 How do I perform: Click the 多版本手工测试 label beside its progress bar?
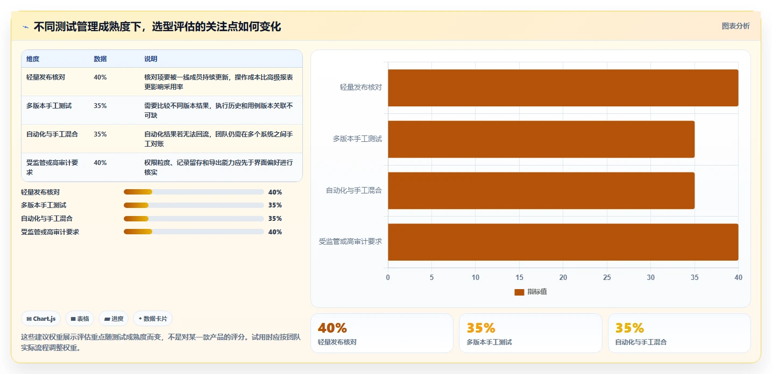pyautogui.click(x=44, y=205)
